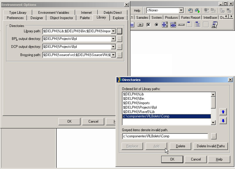The height and width of the screenshot is (169, 235).
Task: Click Delete Invalid Paths button
Action: click(x=211, y=146)
